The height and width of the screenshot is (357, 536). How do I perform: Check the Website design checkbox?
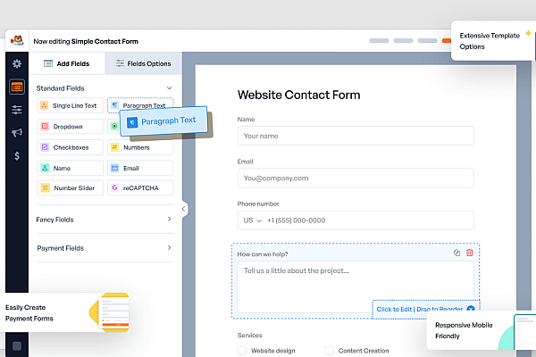(242, 351)
